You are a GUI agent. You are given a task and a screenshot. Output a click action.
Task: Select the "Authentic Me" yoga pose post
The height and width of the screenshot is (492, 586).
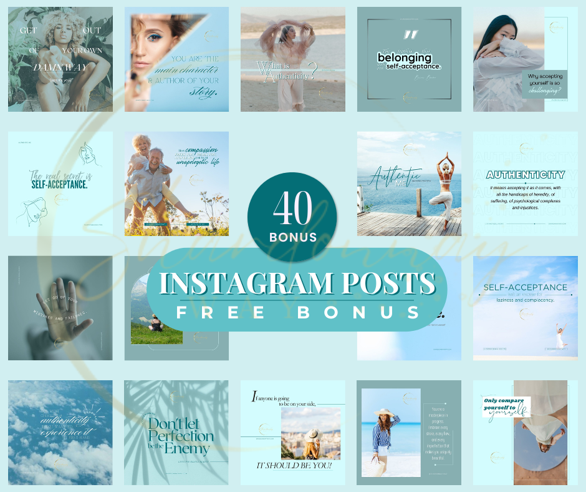tap(409, 184)
